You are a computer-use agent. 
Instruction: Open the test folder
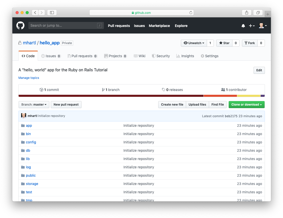(x=29, y=192)
